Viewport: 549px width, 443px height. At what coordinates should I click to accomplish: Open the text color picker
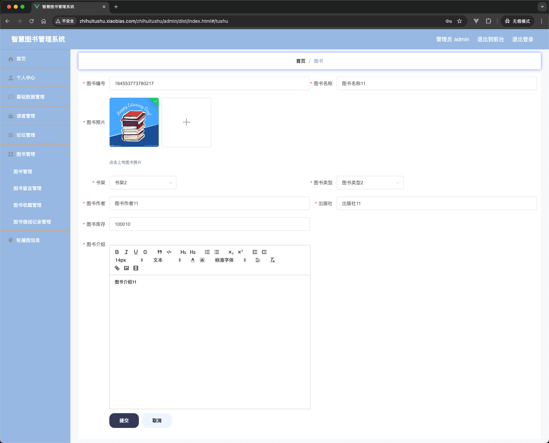pos(193,260)
